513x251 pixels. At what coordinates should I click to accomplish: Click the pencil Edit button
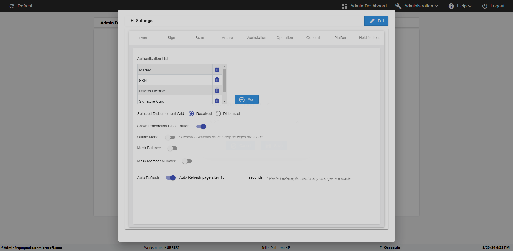point(376,21)
